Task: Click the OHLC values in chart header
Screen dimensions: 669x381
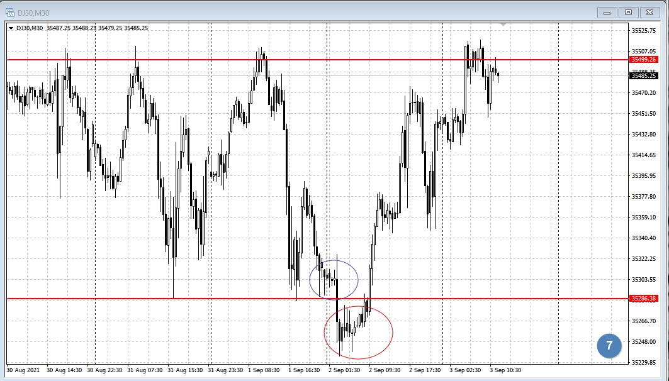Action: [x=110, y=28]
